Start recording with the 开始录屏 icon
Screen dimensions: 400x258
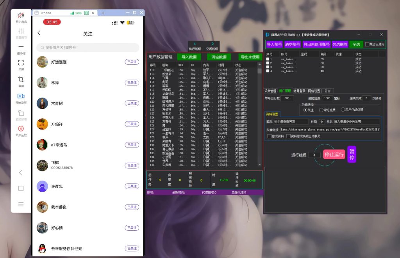click(21, 96)
